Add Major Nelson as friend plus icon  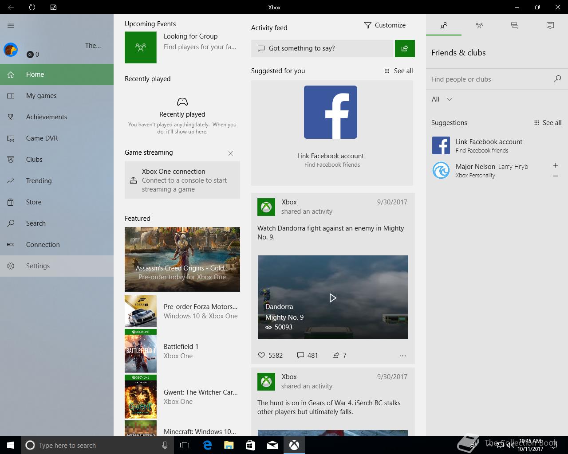point(556,165)
